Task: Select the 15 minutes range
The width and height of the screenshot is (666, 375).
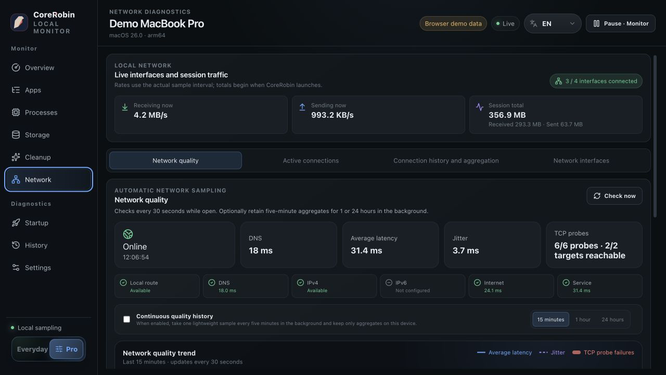Action: point(550,319)
